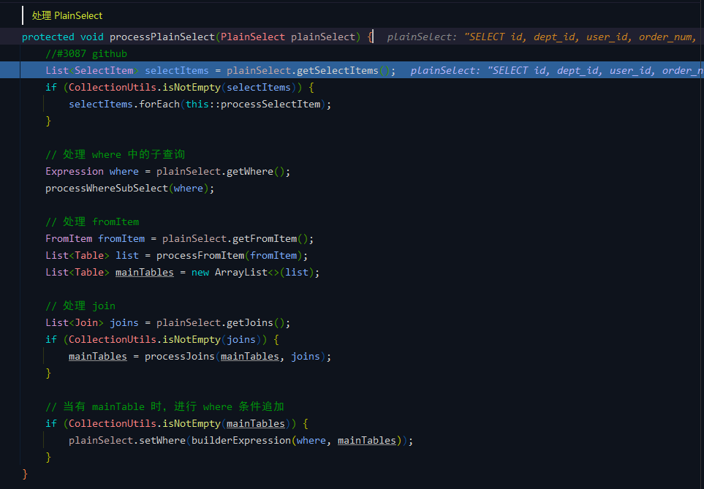Screen dimensions: 704x489
Task: Click the List<Join> type declaration
Action: 75,323
